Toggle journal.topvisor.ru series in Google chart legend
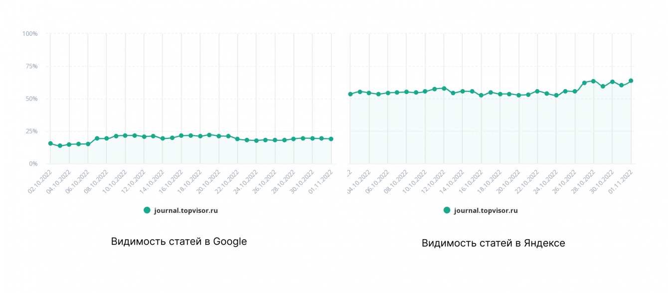 click(186, 210)
